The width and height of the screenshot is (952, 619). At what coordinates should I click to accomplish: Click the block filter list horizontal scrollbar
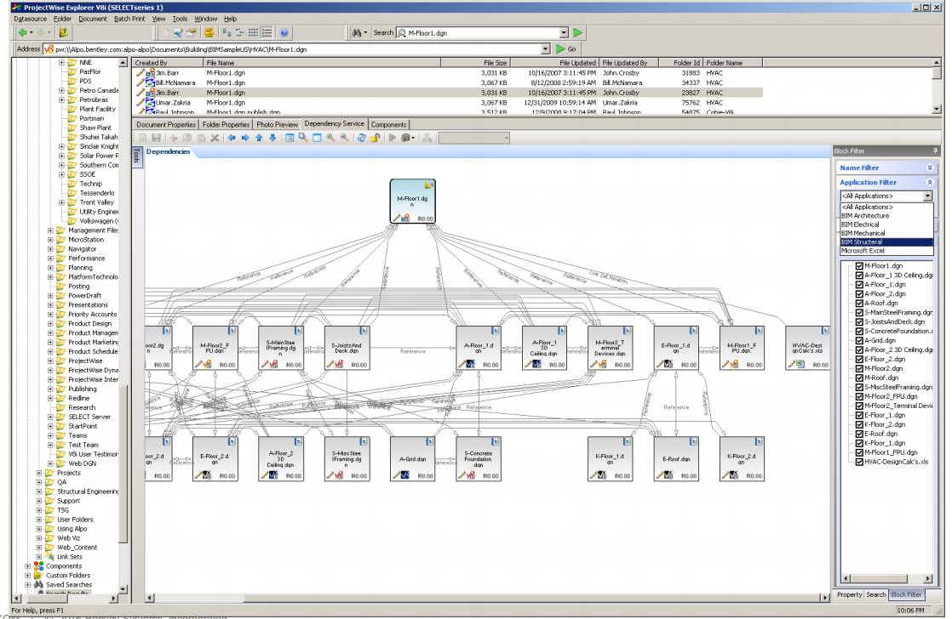click(886, 578)
